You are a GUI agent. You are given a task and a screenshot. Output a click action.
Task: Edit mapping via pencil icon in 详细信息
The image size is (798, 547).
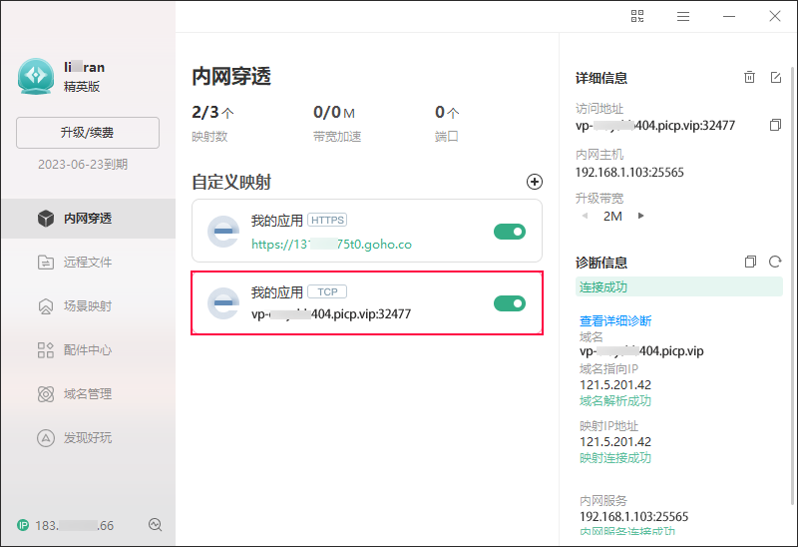tap(776, 77)
